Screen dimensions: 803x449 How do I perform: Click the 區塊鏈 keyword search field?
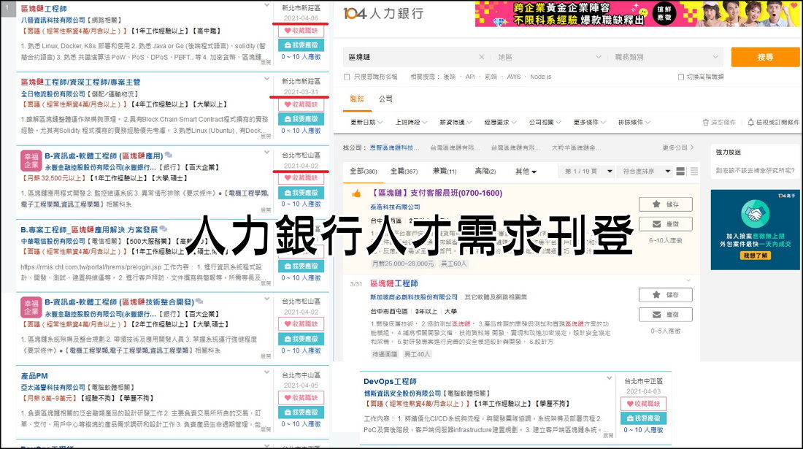tap(412, 57)
